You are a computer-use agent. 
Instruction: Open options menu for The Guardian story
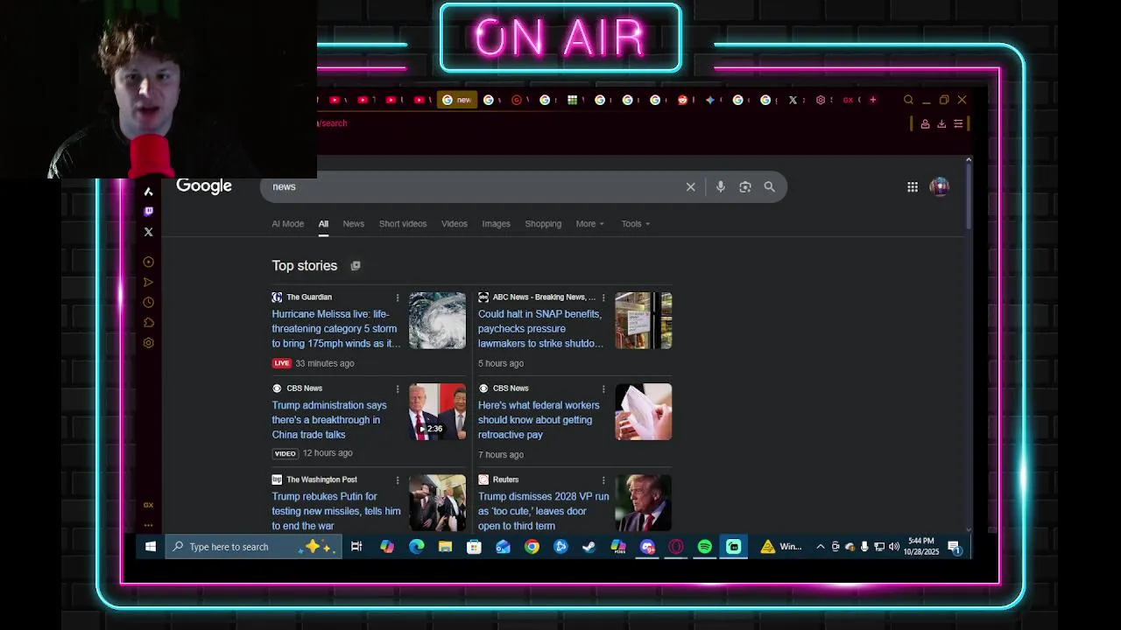point(398,297)
